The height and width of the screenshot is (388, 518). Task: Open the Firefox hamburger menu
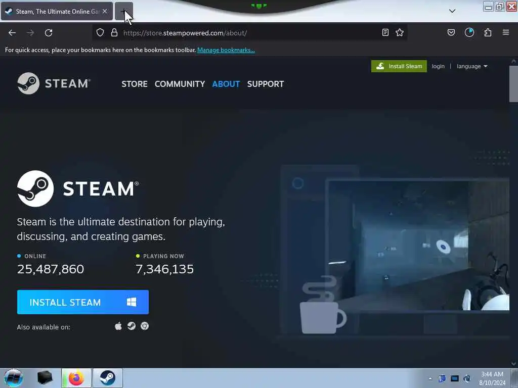(506, 32)
